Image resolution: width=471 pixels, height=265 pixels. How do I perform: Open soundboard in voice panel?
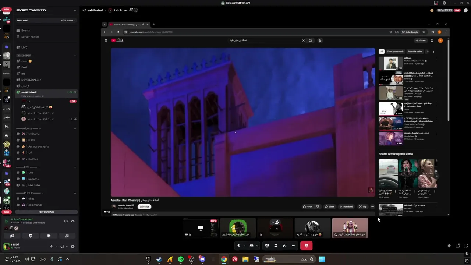click(67, 236)
